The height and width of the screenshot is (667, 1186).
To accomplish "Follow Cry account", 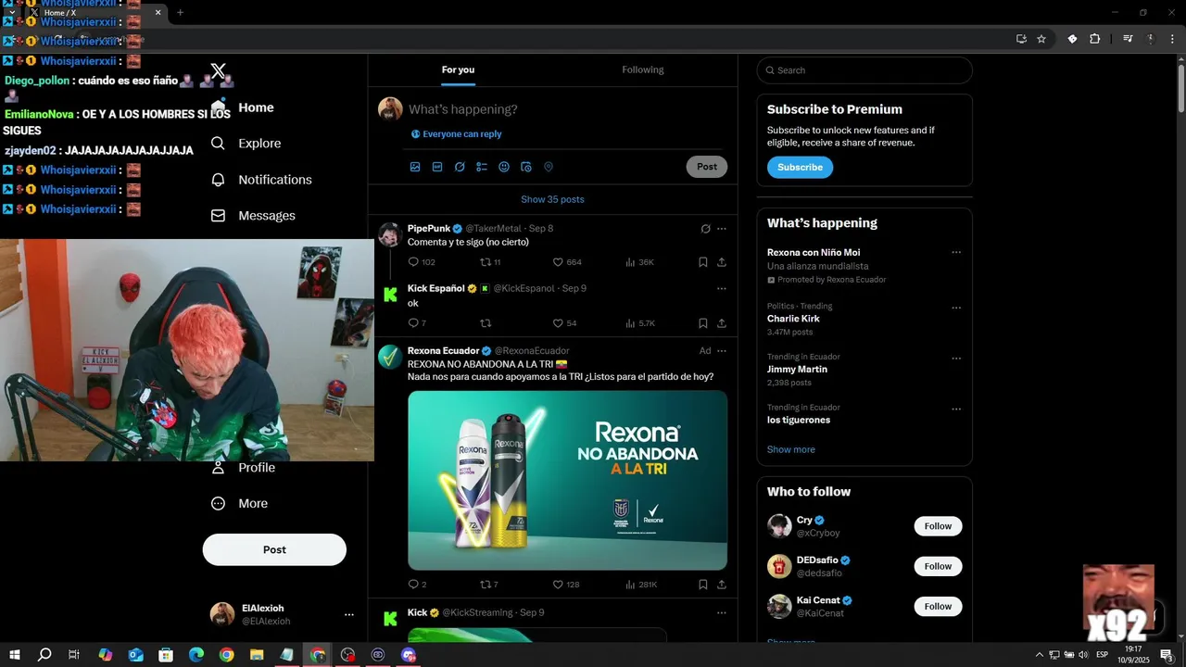I will 938,526.
